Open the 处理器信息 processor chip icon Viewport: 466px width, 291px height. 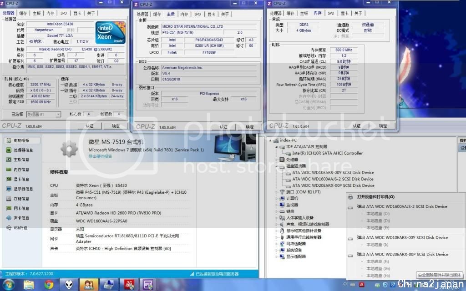click(x=9, y=150)
